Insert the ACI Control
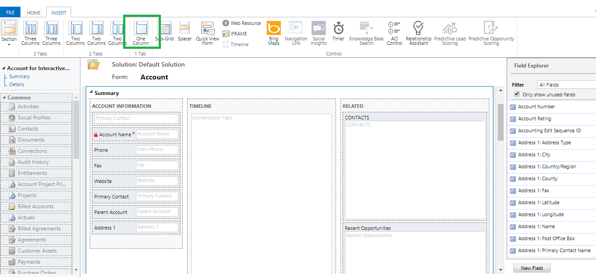 (394, 33)
